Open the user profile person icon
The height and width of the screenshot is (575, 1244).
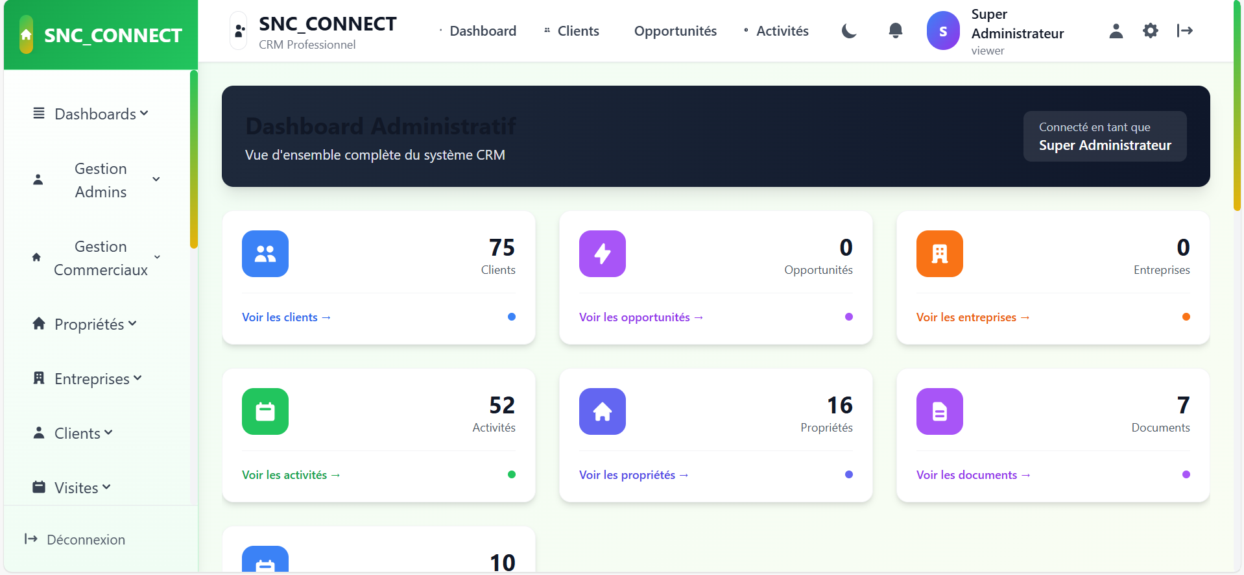1116,31
